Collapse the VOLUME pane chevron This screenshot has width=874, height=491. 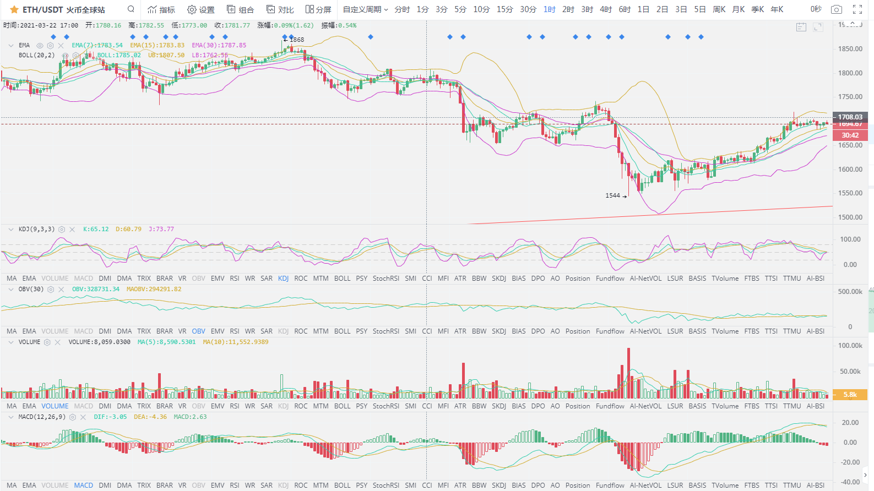tap(11, 342)
